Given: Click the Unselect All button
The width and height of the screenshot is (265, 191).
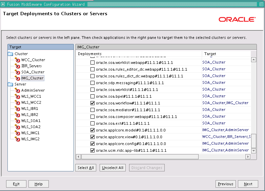Looking at the screenshot, I should point(113,168).
